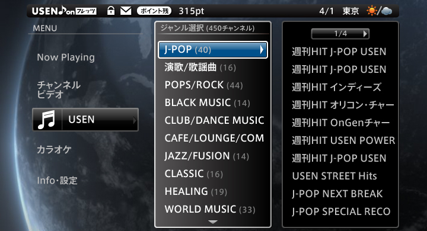Click the sun and cloud weather icon
The width and height of the screenshot is (427, 231).
click(x=380, y=11)
